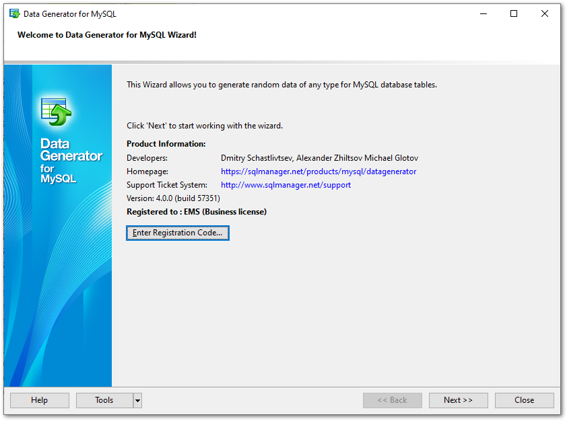Maximize the Data Generator window

click(x=514, y=13)
